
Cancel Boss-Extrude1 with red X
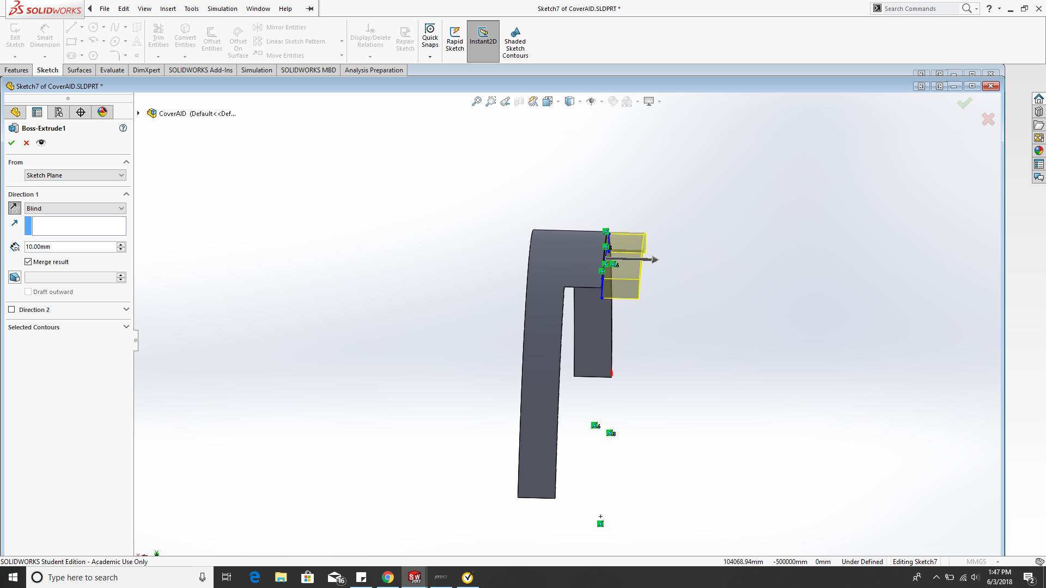point(26,143)
